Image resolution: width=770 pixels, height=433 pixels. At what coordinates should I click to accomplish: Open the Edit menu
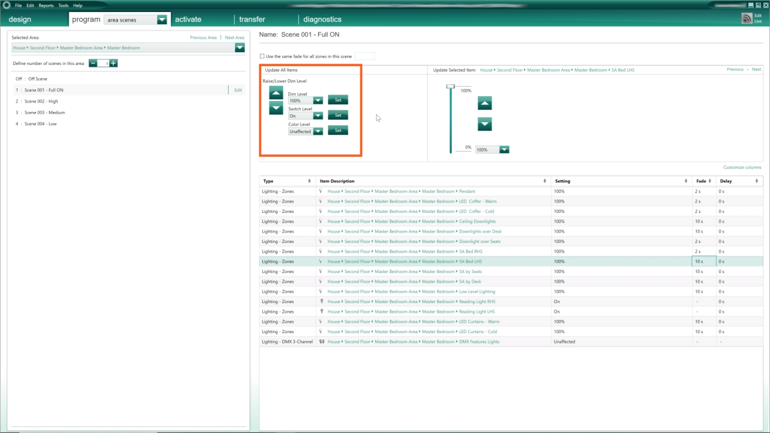(30, 5)
